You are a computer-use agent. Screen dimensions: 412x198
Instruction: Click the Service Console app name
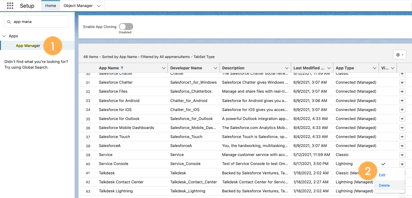(x=114, y=164)
